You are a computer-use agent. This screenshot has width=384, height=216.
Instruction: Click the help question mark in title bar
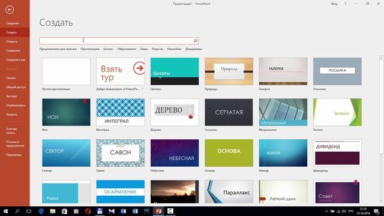coord(346,4)
